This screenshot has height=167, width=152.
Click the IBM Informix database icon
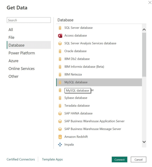click(60, 67)
